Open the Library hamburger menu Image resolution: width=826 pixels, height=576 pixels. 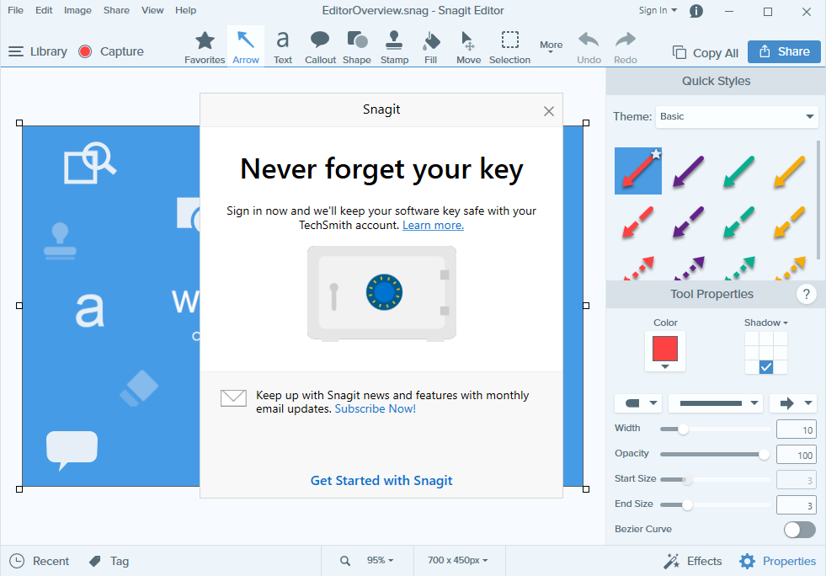37,51
